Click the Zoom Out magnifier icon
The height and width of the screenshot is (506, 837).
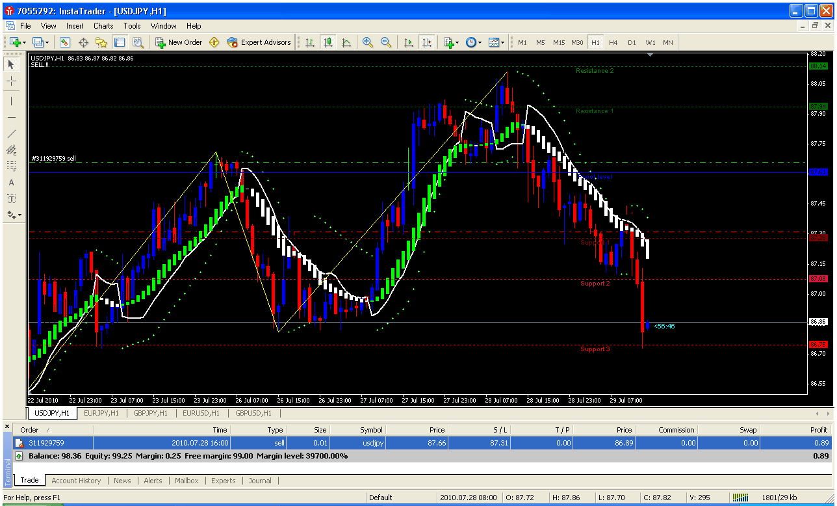coord(386,42)
